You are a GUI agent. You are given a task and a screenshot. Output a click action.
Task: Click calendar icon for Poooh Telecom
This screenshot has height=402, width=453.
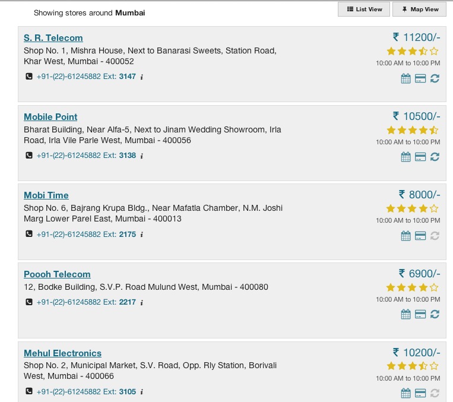click(x=406, y=314)
